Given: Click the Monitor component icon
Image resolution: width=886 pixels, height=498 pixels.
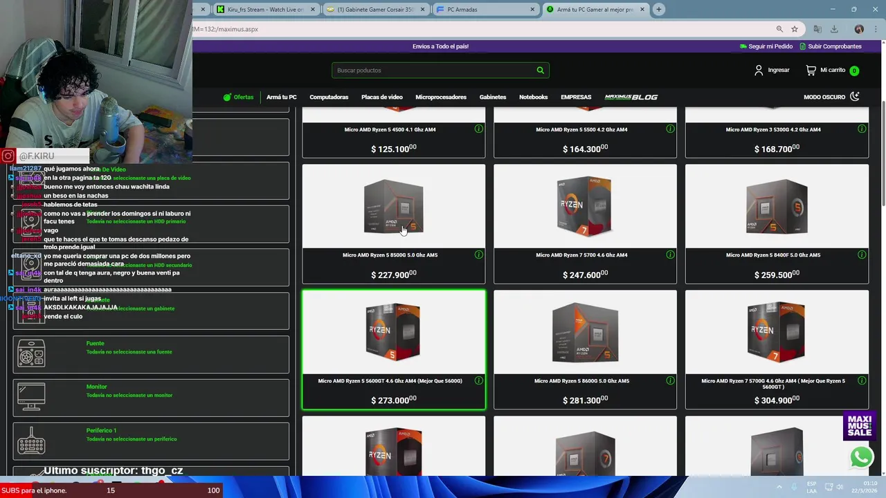Looking at the screenshot, I should (x=31, y=397).
